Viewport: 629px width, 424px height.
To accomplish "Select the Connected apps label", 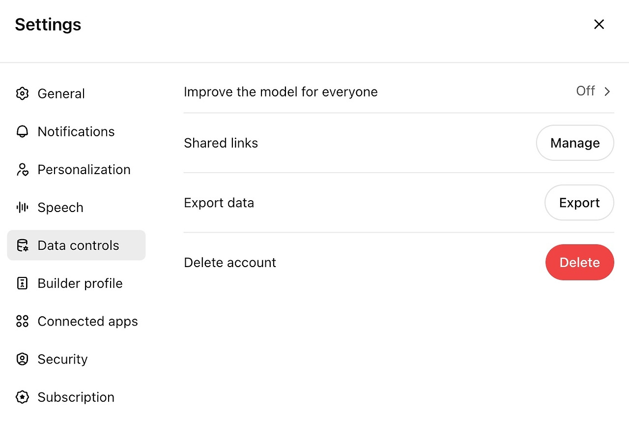I will tap(87, 321).
